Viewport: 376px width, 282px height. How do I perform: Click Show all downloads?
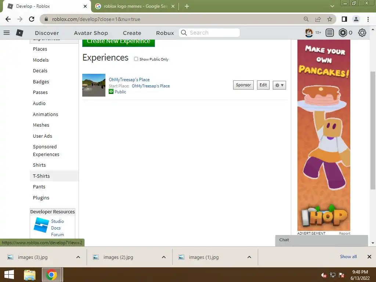[x=348, y=257]
